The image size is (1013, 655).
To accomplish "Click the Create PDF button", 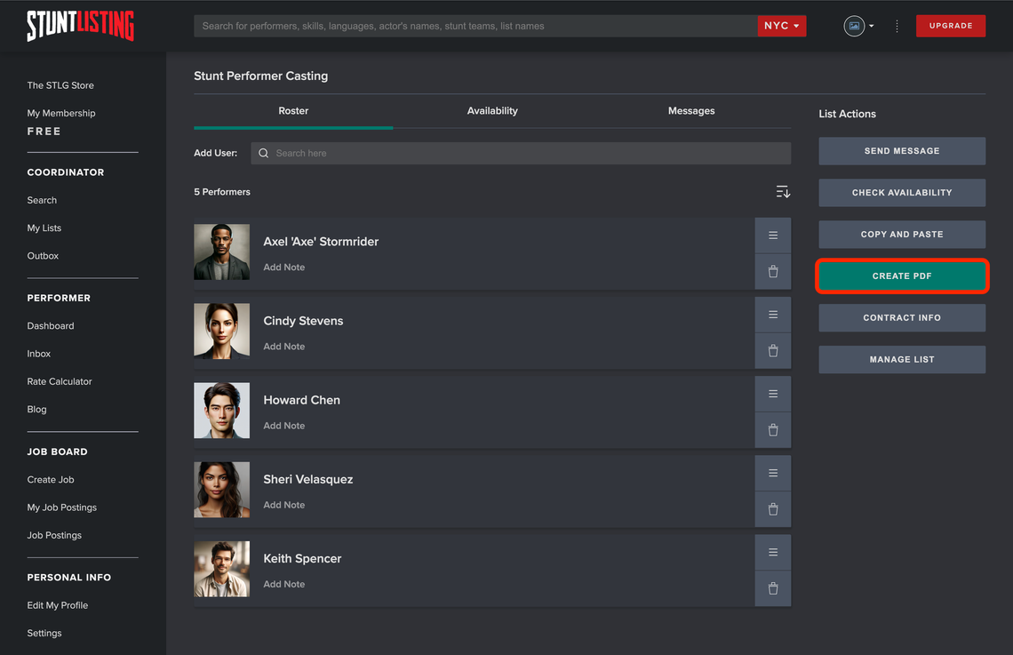I will coord(902,276).
